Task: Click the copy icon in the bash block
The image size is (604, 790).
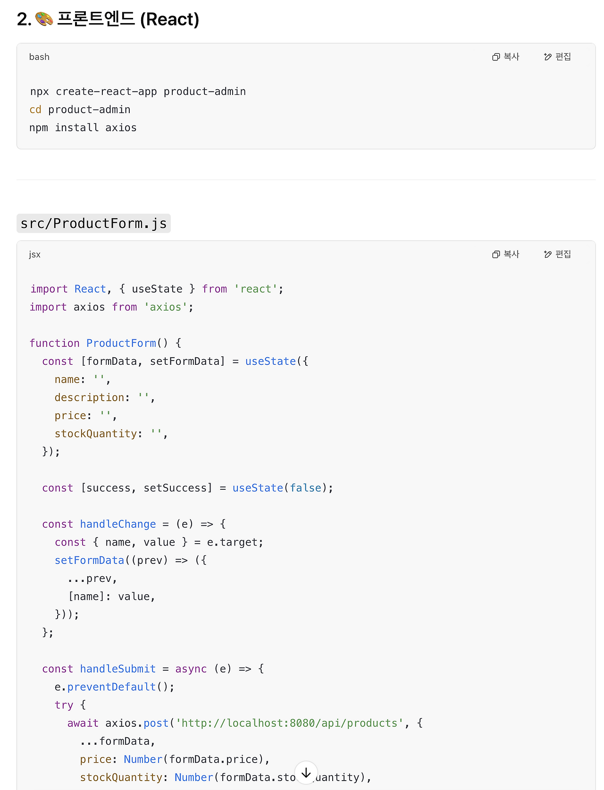Action: (x=496, y=57)
